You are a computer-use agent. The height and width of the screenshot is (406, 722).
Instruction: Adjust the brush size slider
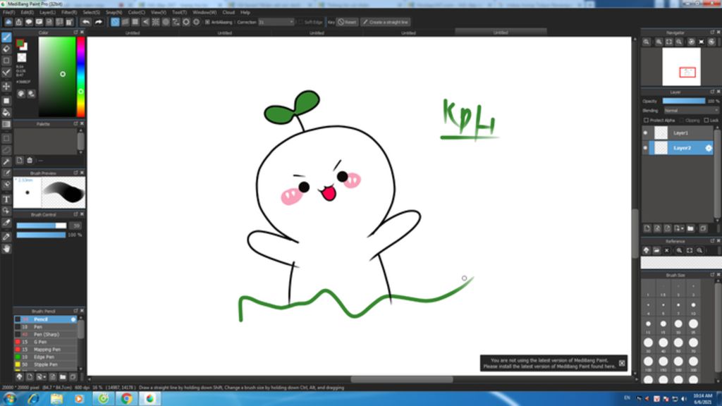point(42,226)
